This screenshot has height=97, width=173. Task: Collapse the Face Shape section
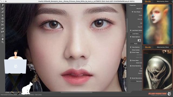[132, 12]
